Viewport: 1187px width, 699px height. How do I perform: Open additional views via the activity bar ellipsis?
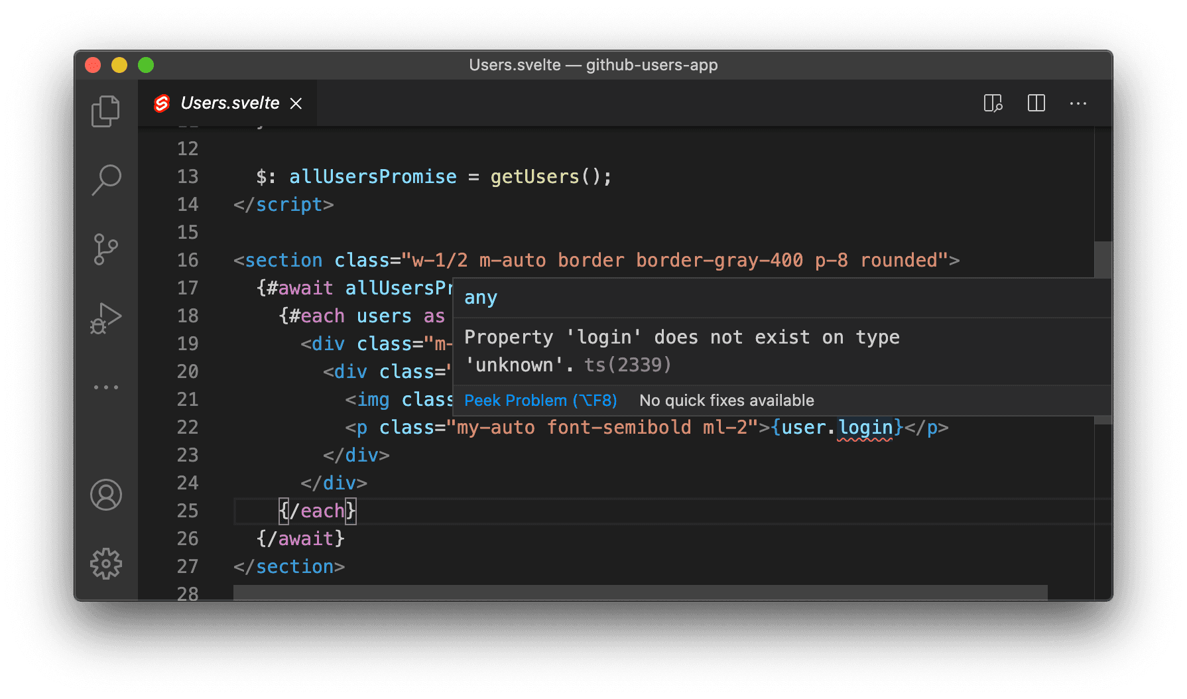tap(105, 387)
